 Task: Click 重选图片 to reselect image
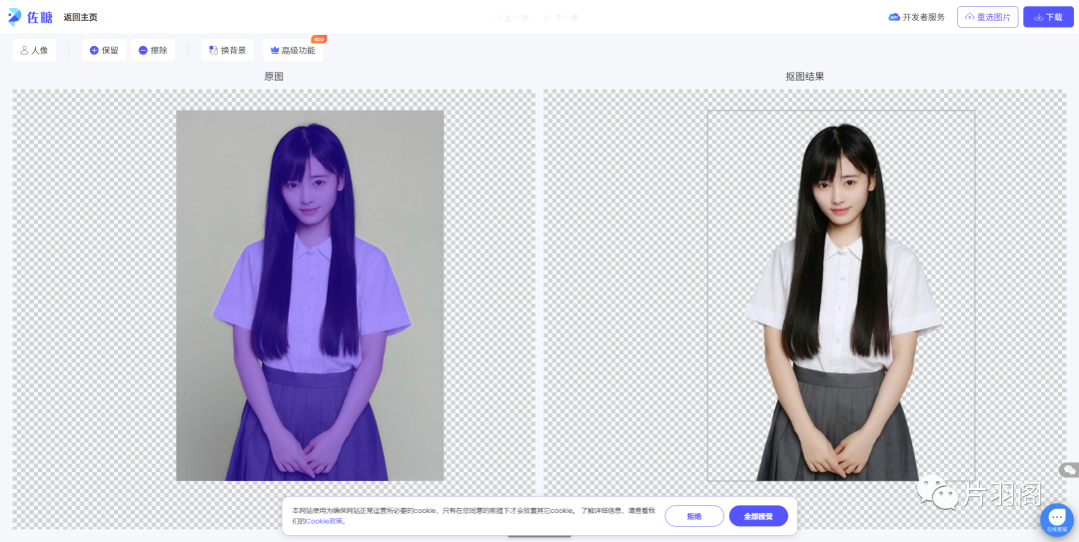(x=986, y=17)
